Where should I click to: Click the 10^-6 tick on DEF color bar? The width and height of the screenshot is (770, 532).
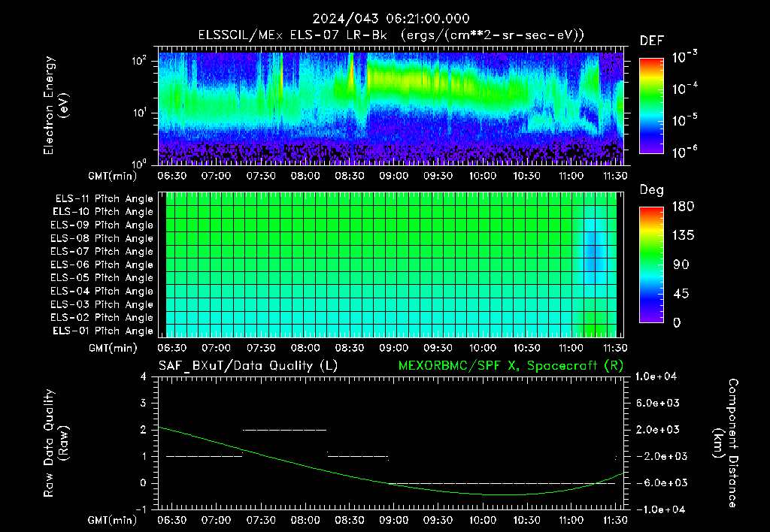point(684,152)
